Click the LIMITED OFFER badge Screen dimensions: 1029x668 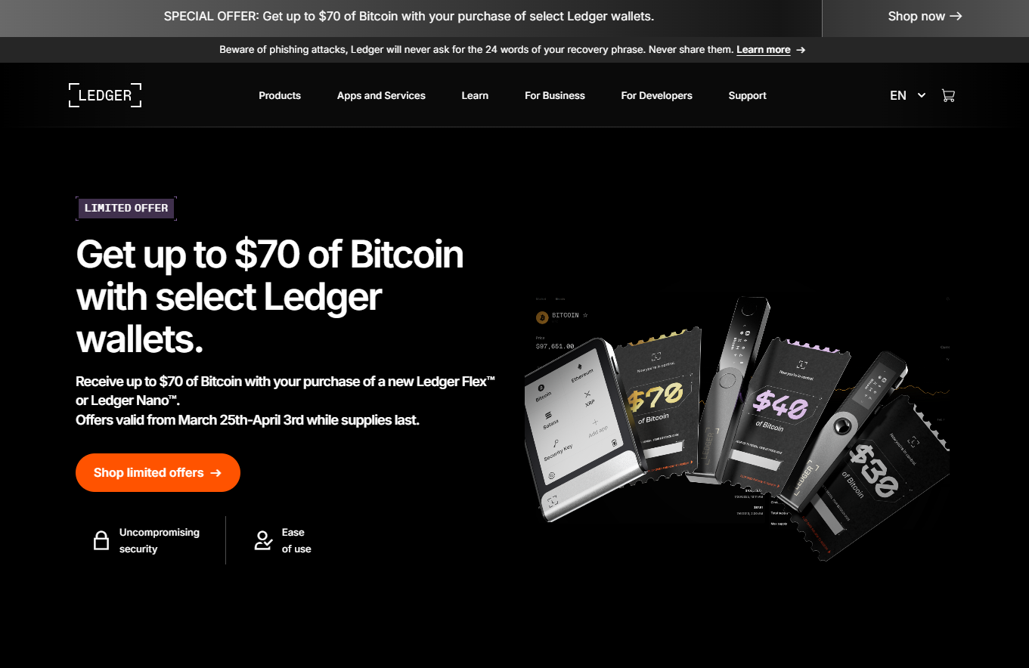click(x=126, y=209)
